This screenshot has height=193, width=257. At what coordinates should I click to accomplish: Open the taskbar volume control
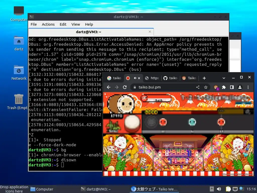(x=219, y=189)
